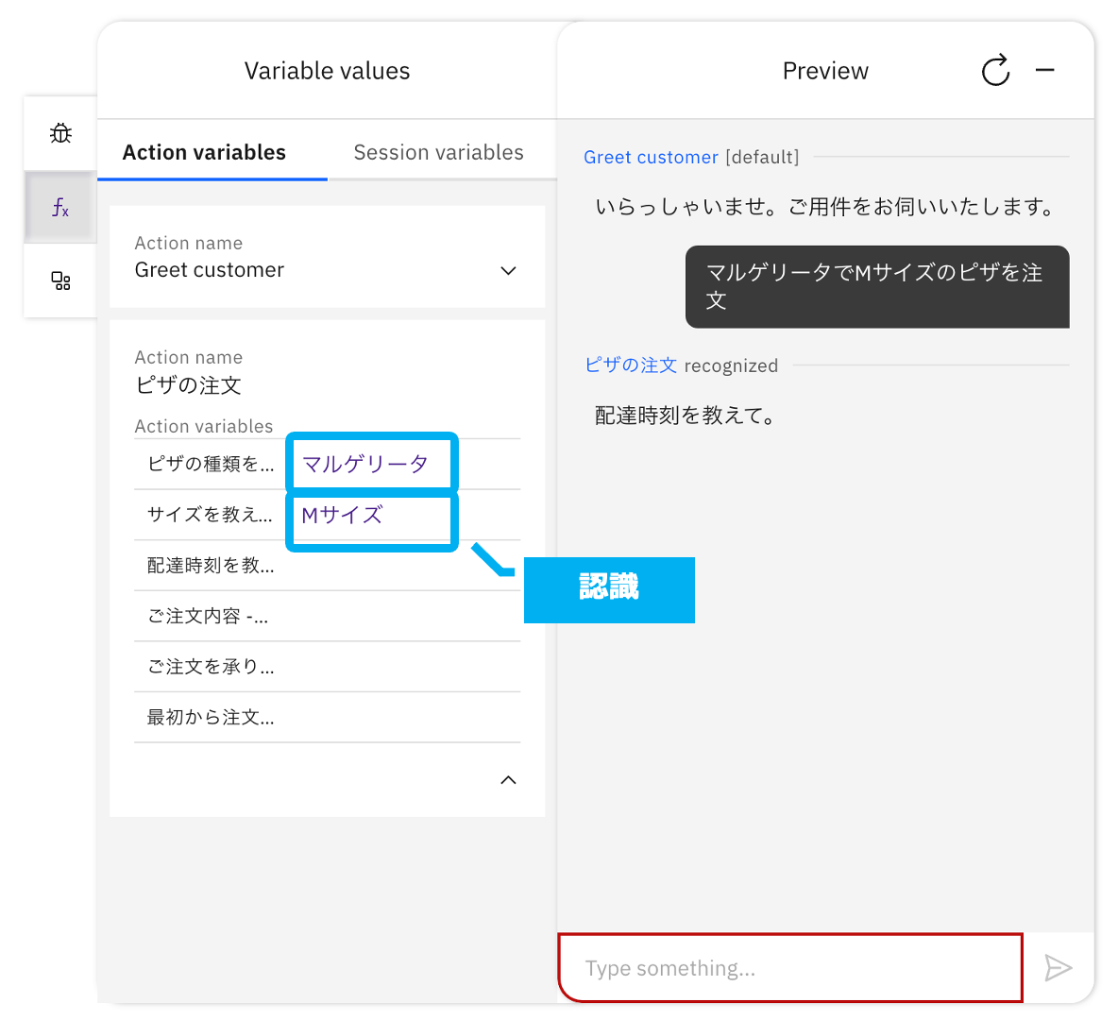Select the 配達時刻を教... variable row

coord(328,566)
